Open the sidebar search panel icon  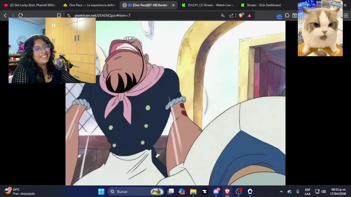[295, 16]
